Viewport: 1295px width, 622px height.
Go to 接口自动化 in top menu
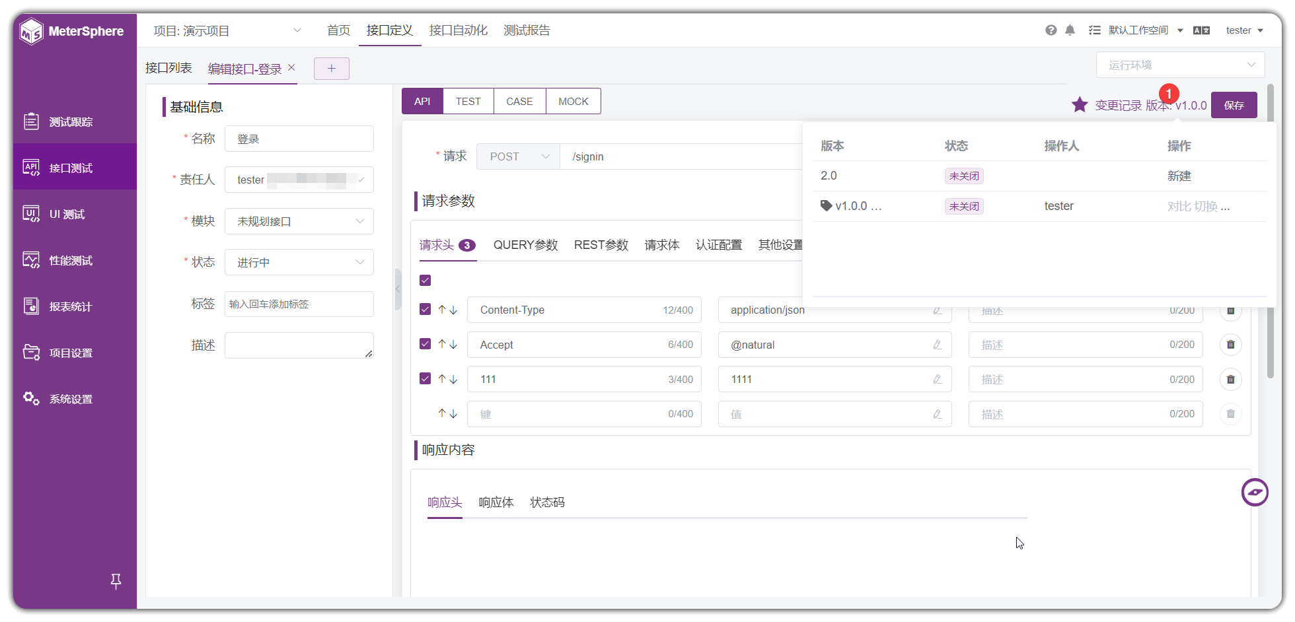coord(458,30)
